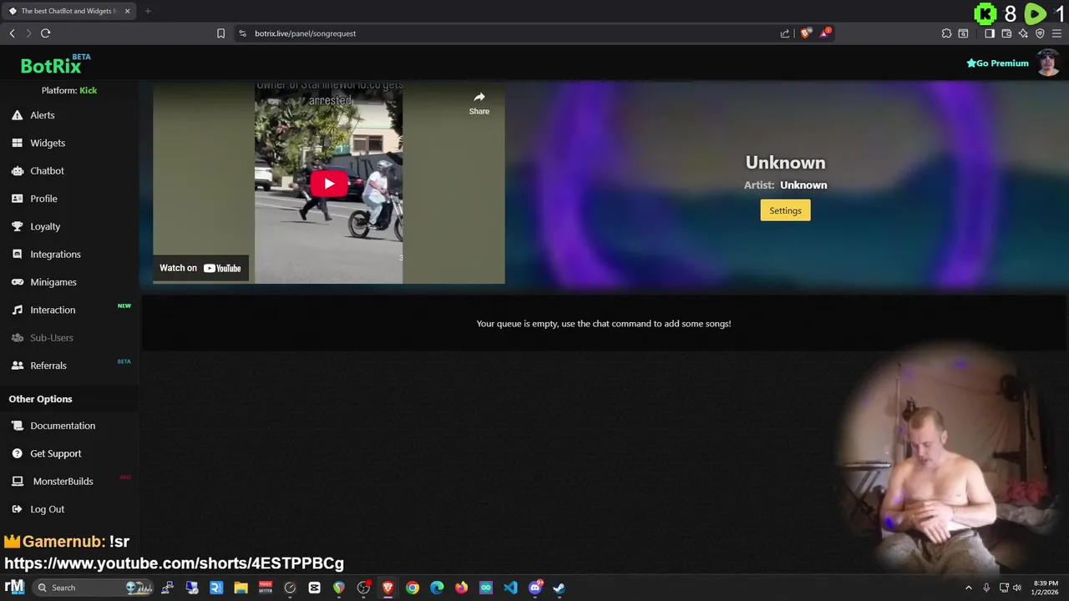Open Voicemeeter from taskbar
Image resolution: width=1069 pixels, height=601 pixels.
tap(266, 588)
